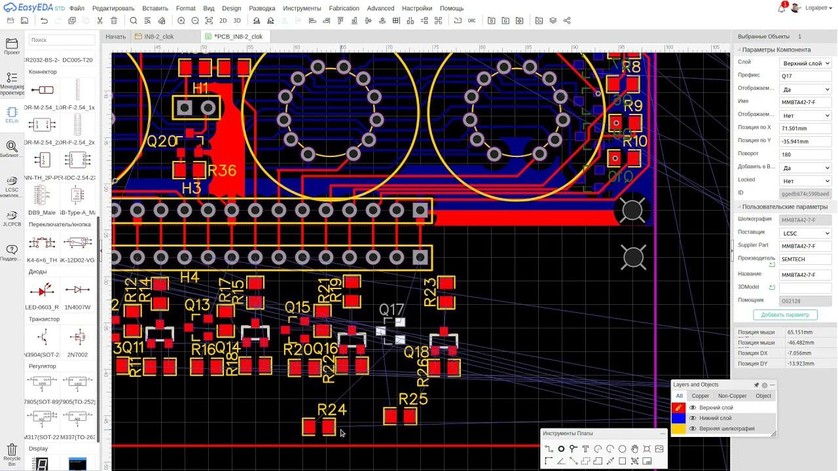Click the Undo arrow icon

(44, 21)
